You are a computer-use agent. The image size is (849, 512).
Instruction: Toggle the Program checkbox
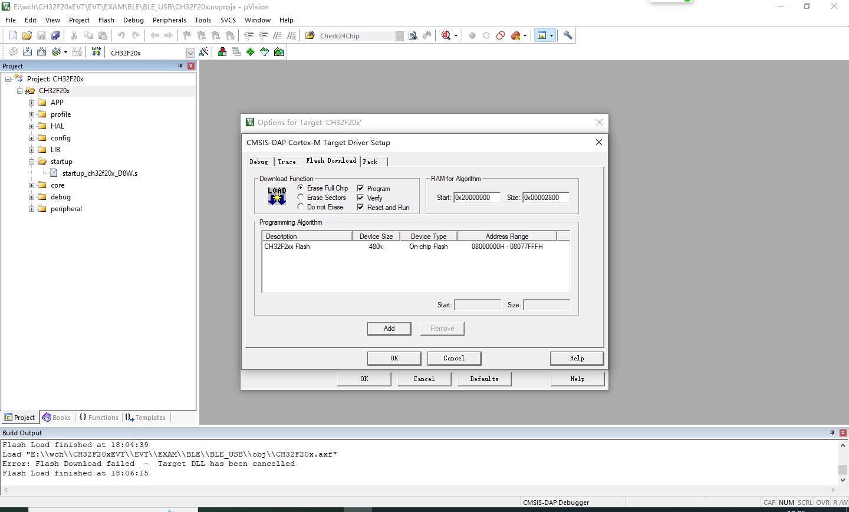360,188
